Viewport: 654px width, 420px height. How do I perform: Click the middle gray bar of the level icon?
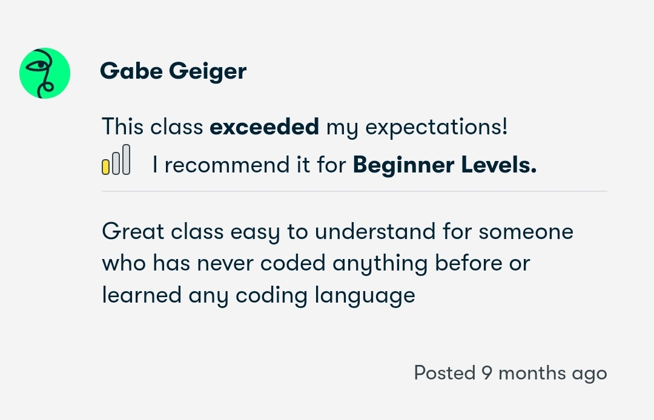click(x=116, y=163)
